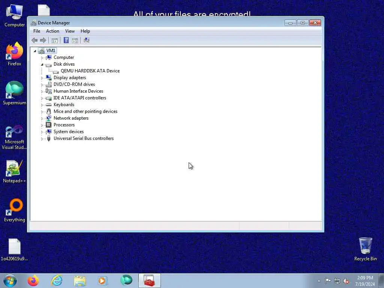
Task: Click the Display adapters monitor icon
Action: pyautogui.click(x=49, y=78)
